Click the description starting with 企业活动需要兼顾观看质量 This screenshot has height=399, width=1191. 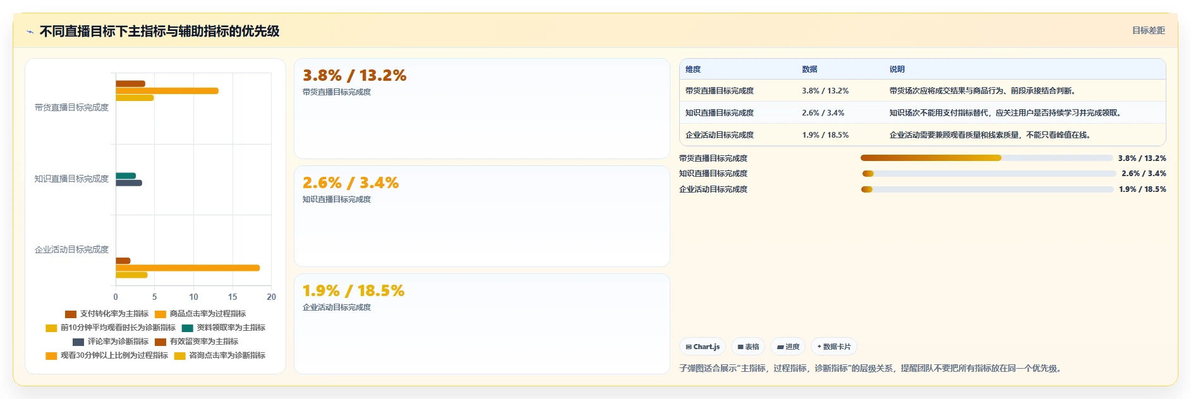(989, 135)
